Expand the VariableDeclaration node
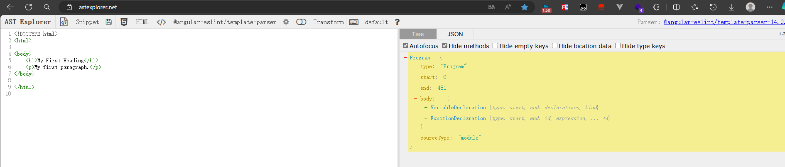 click(x=426, y=108)
